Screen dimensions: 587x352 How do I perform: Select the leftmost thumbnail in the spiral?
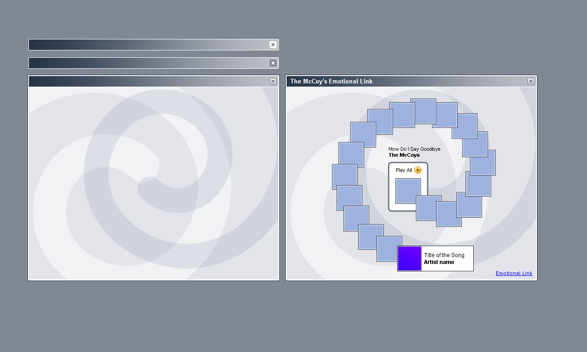(x=345, y=177)
